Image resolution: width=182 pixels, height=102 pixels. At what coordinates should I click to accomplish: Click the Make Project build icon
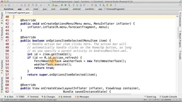49,5
